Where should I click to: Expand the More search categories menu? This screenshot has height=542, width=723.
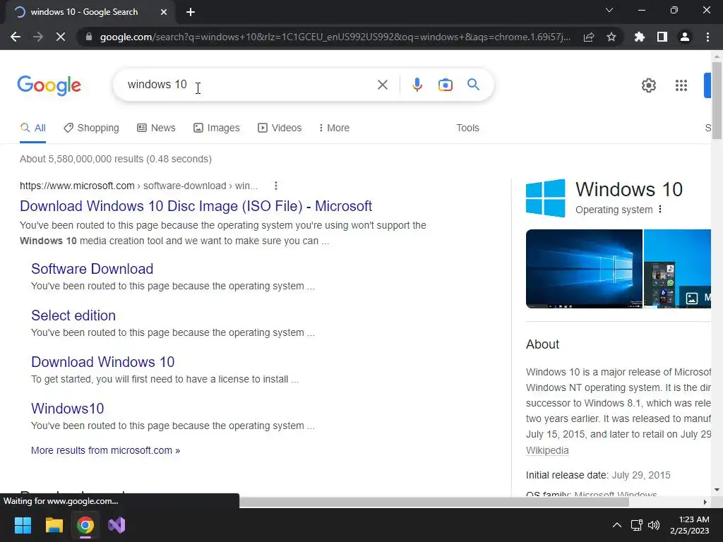(x=334, y=128)
